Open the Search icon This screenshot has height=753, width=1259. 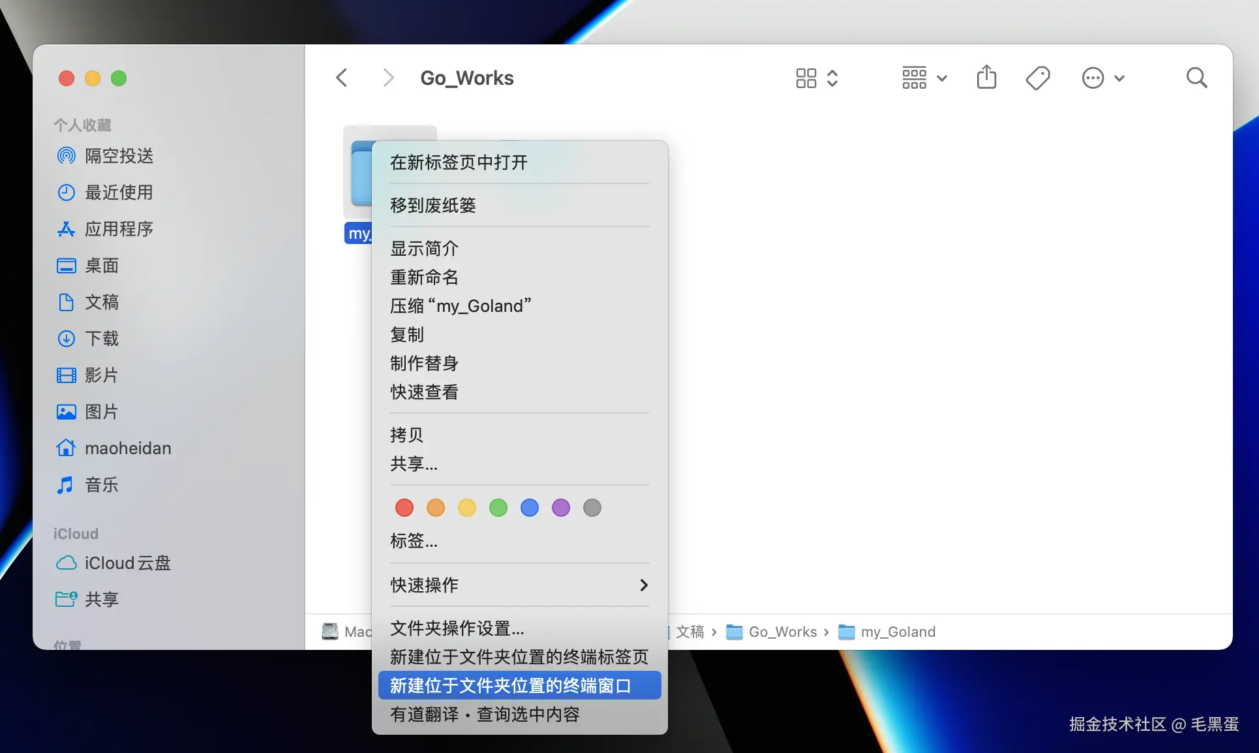(x=1196, y=77)
